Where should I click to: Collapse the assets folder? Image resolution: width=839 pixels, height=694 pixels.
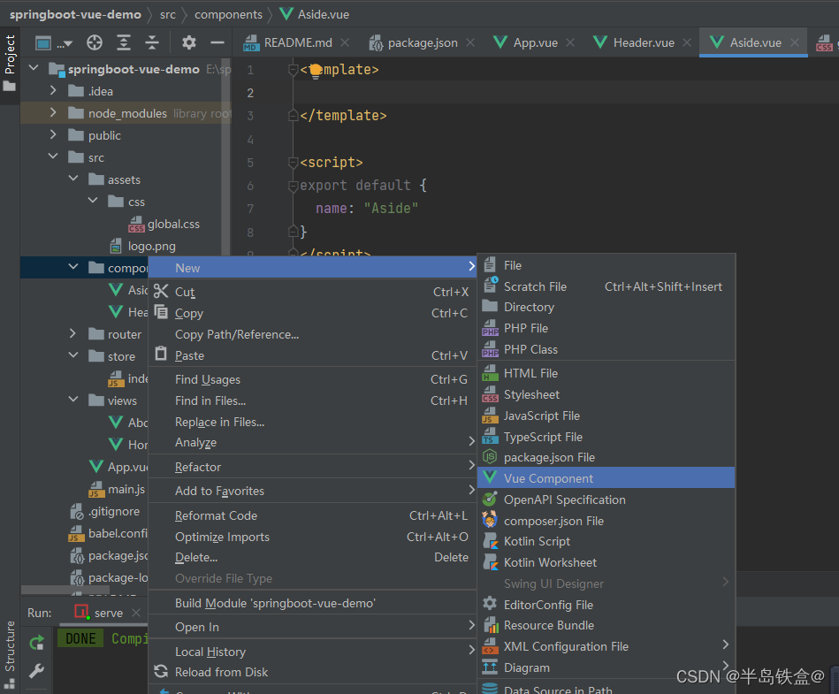(73, 179)
